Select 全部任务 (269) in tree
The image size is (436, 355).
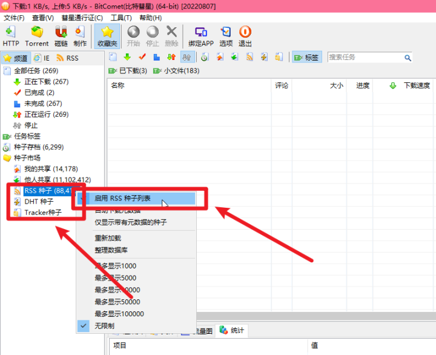click(36, 71)
